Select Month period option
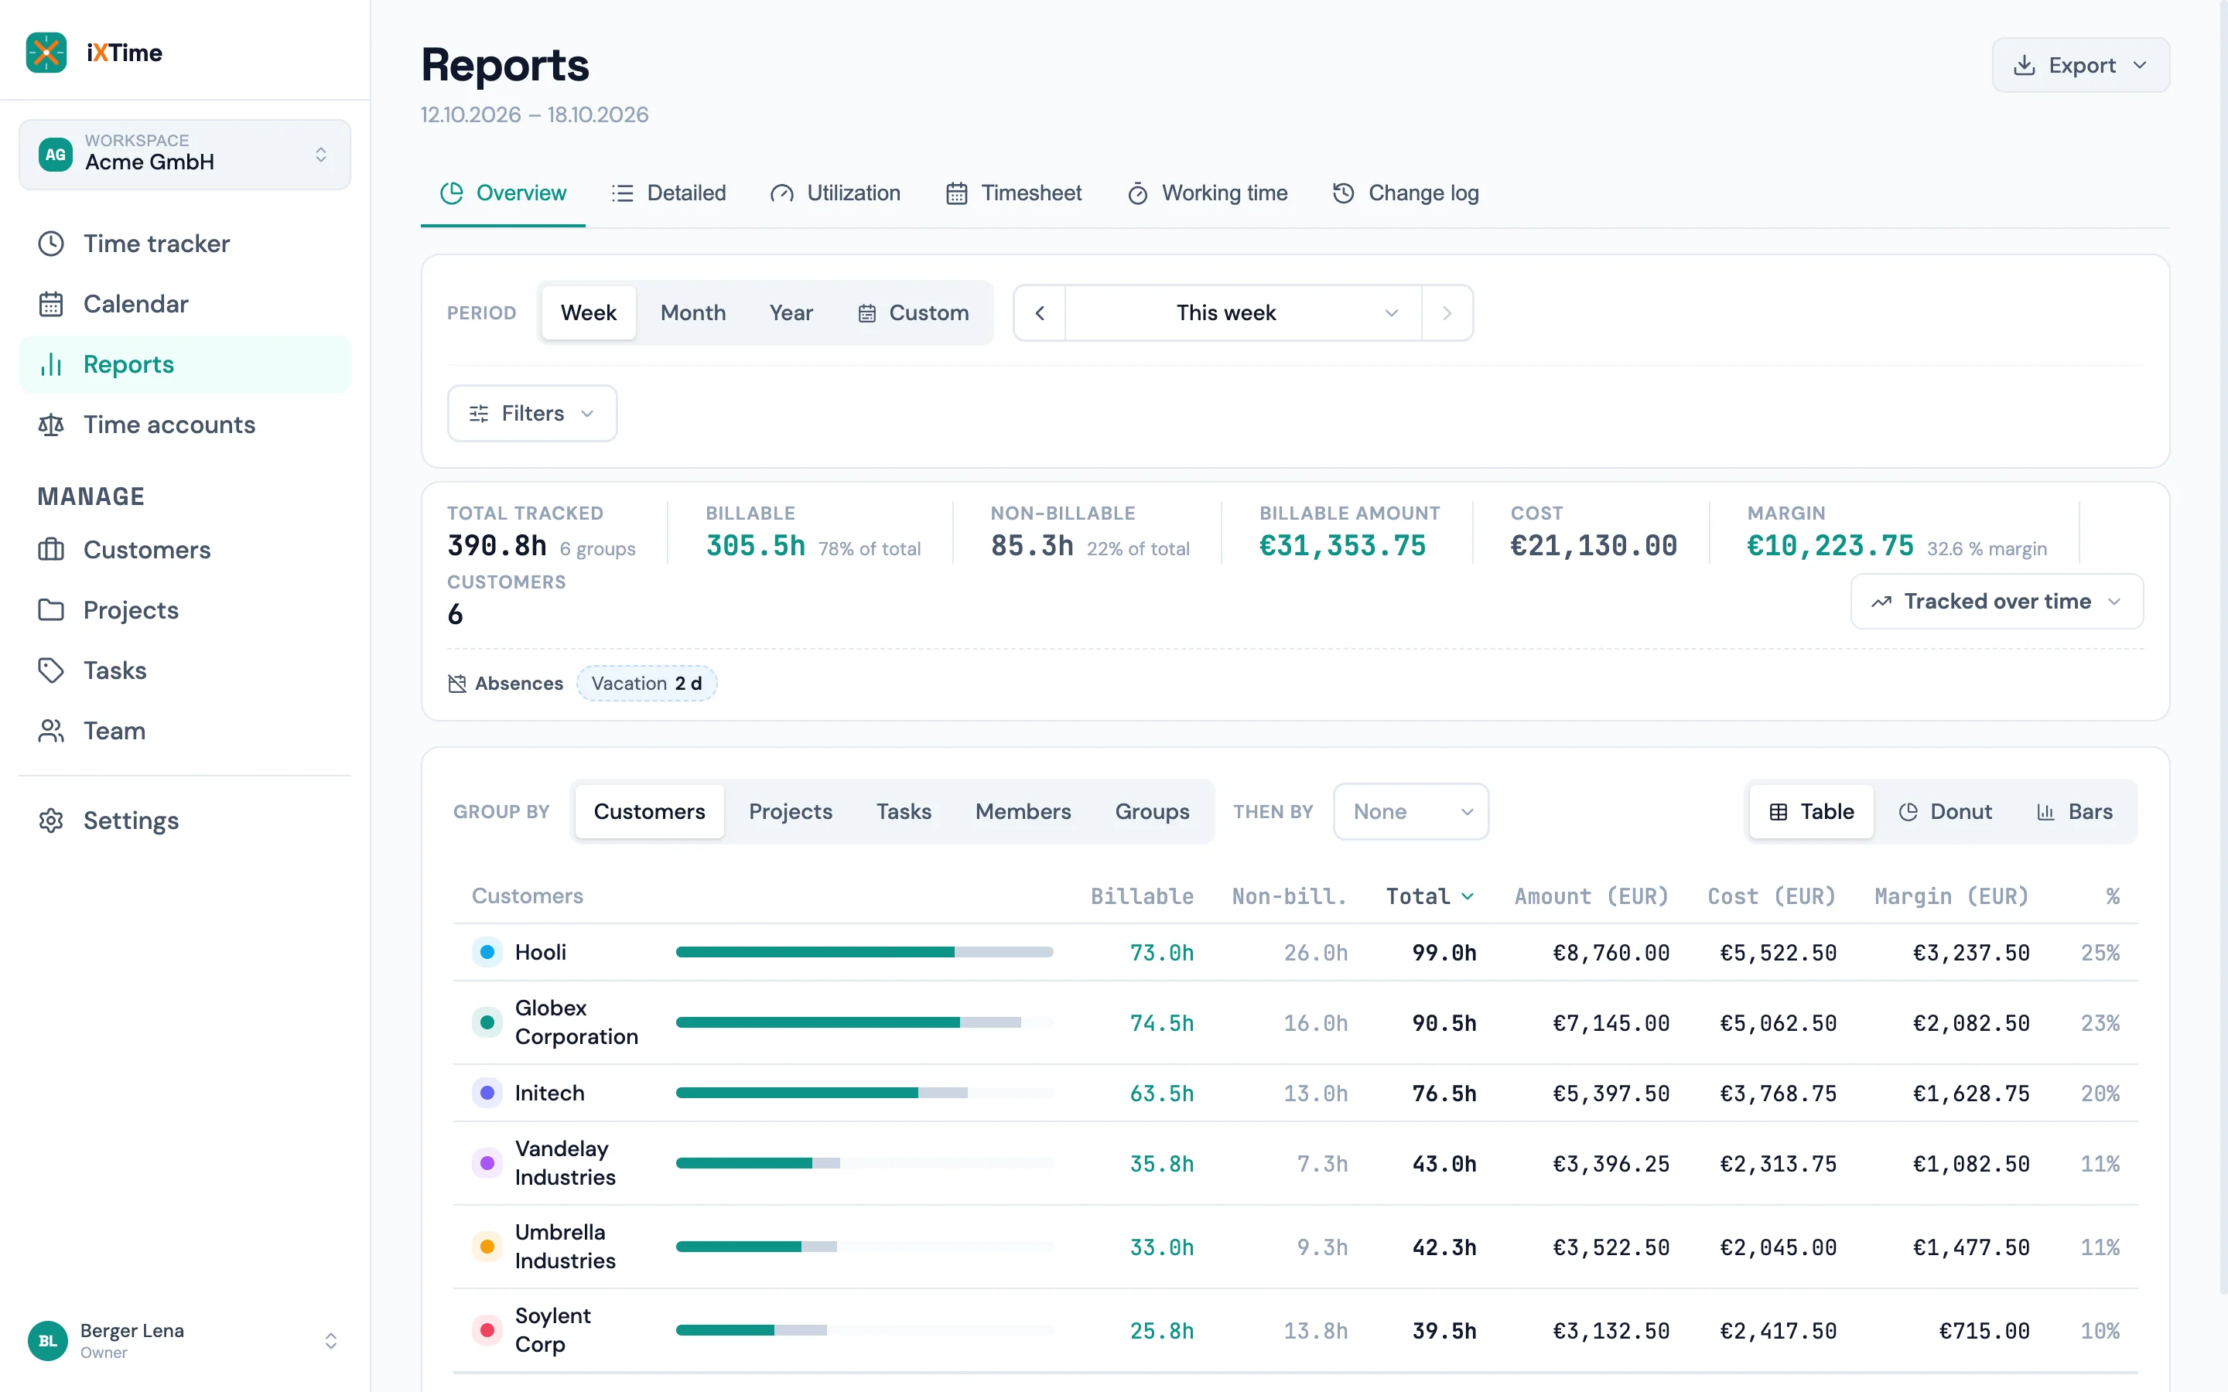 coord(693,313)
